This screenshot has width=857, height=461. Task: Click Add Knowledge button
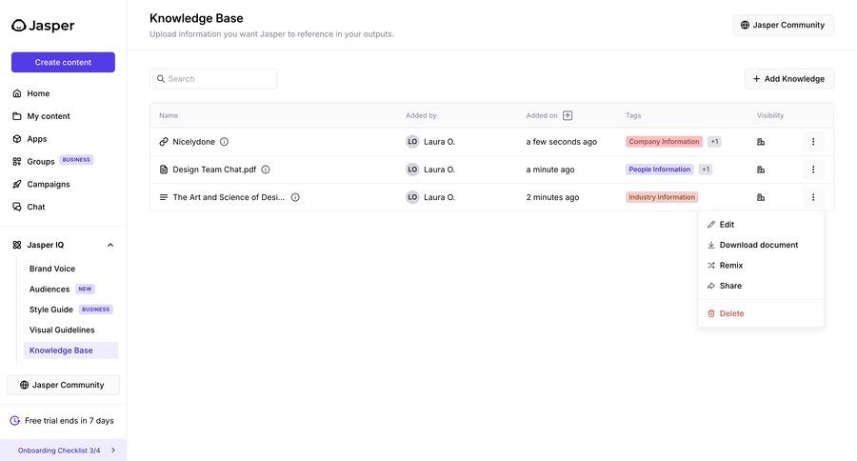click(788, 79)
